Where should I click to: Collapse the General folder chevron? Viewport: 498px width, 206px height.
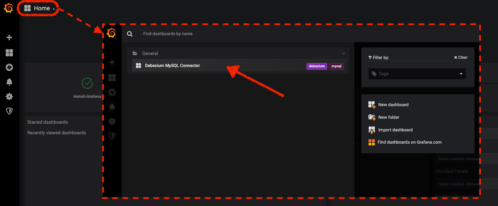pyautogui.click(x=344, y=53)
